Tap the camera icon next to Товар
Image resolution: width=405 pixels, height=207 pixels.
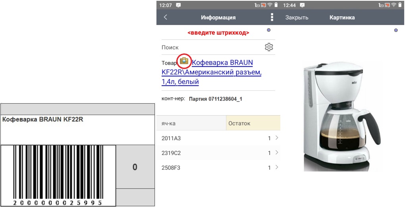click(184, 61)
